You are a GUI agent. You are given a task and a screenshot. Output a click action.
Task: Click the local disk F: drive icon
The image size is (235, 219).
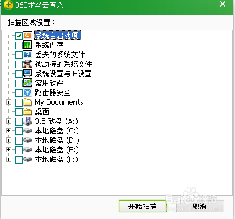tap(27, 159)
